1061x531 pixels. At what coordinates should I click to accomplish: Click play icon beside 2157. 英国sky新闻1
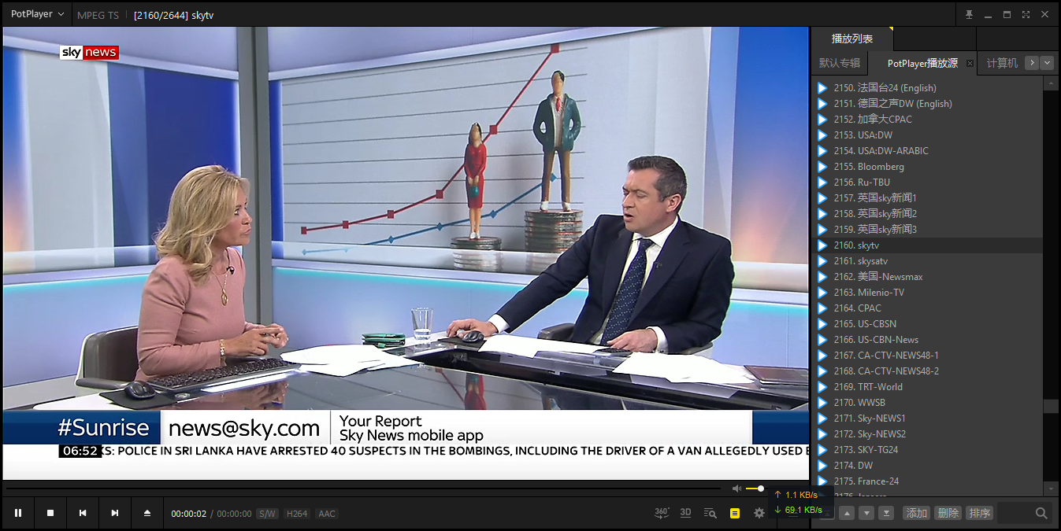pyautogui.click(x=822, y=198)
